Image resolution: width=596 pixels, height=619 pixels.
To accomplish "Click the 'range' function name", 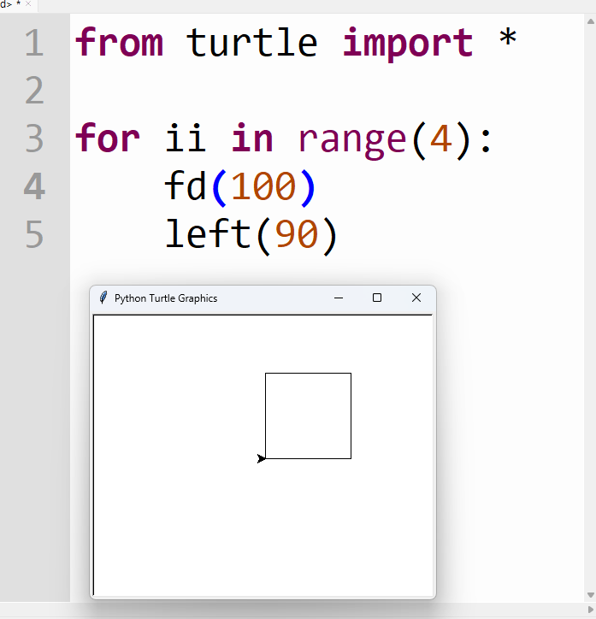I will [x=352, y=143].
